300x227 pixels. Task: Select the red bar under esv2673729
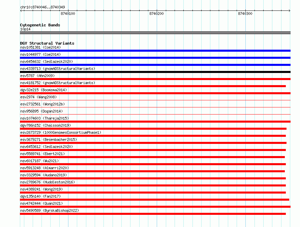coord(153,136)
